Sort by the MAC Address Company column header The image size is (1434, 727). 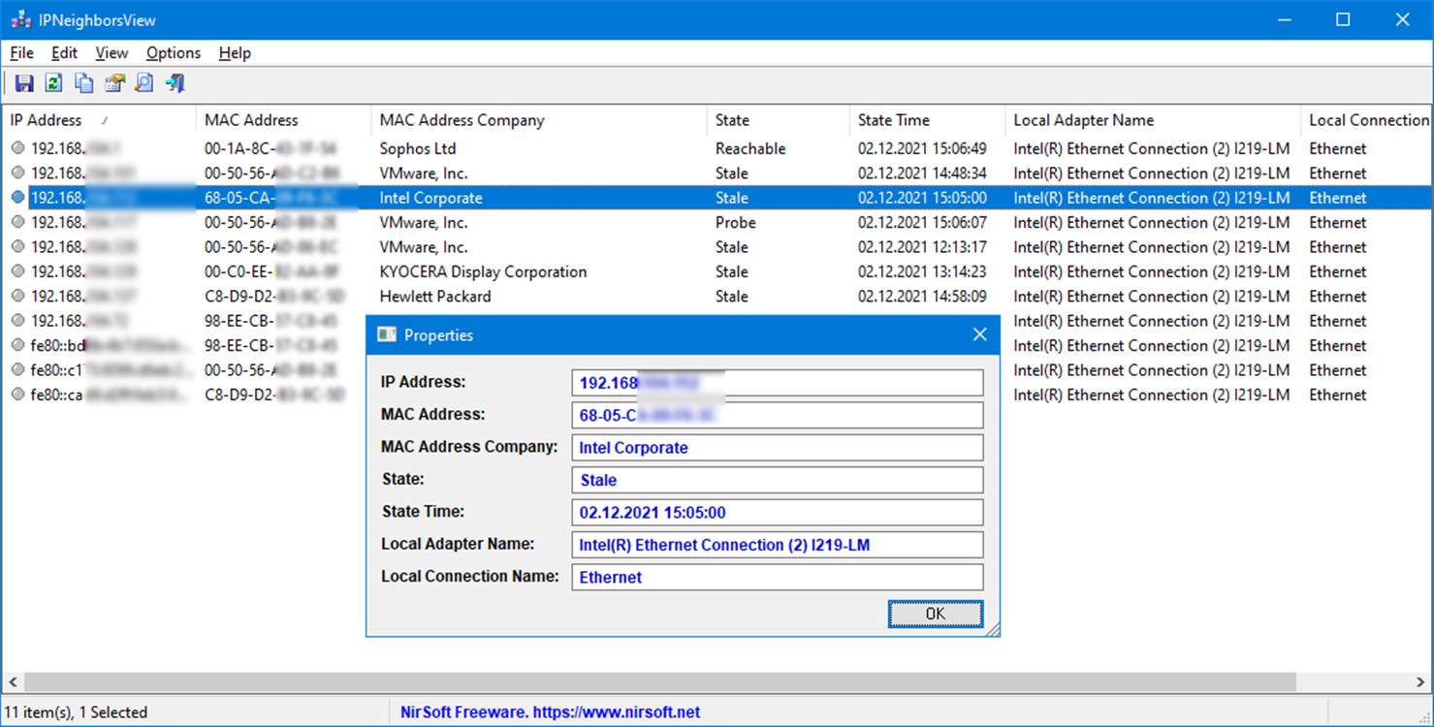pos(539,120)
